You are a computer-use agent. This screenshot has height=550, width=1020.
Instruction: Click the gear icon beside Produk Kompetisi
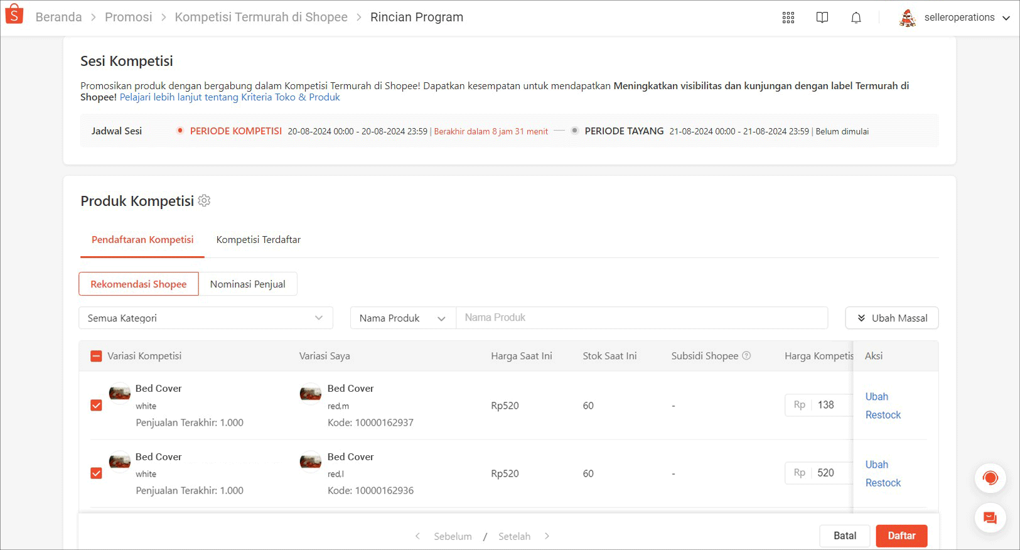204,201
